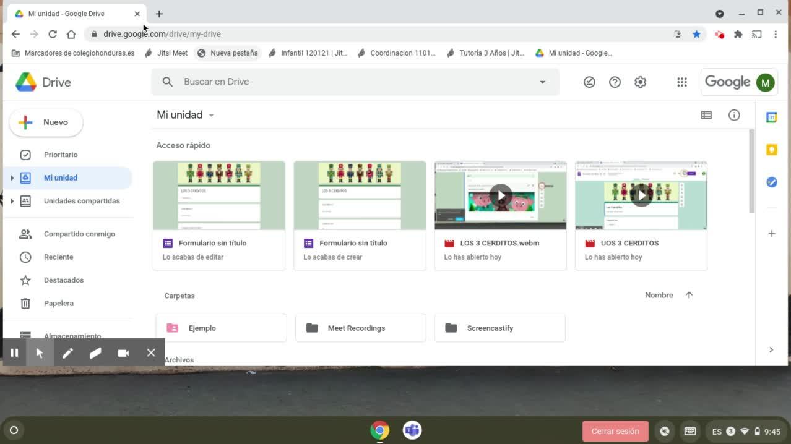This screenshot has height=444, width=791.
Task: Get add-ons plus icon in side panel
Action: [772, 234]
